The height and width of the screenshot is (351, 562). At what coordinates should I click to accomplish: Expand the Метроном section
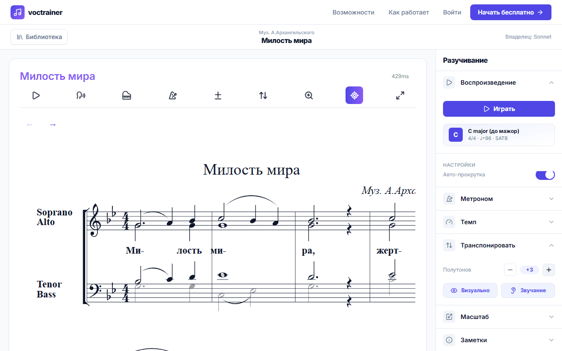[551, 199]
